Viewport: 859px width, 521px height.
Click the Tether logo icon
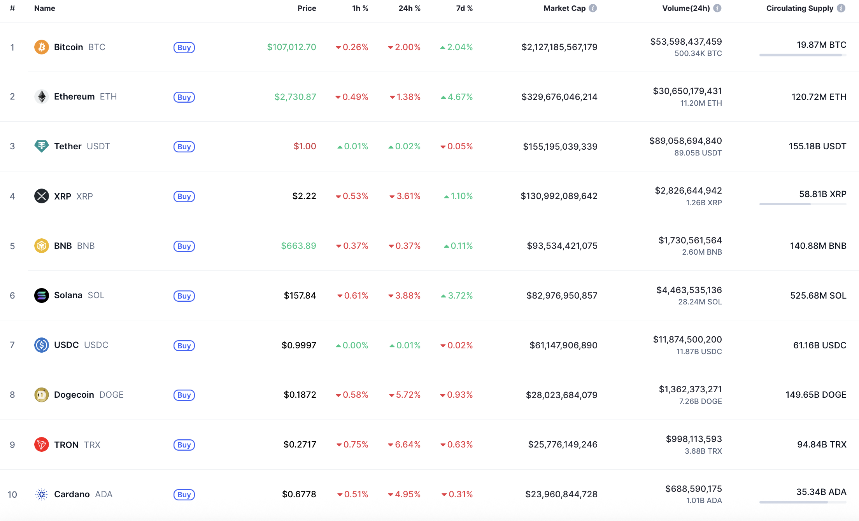tap(41, 146)
